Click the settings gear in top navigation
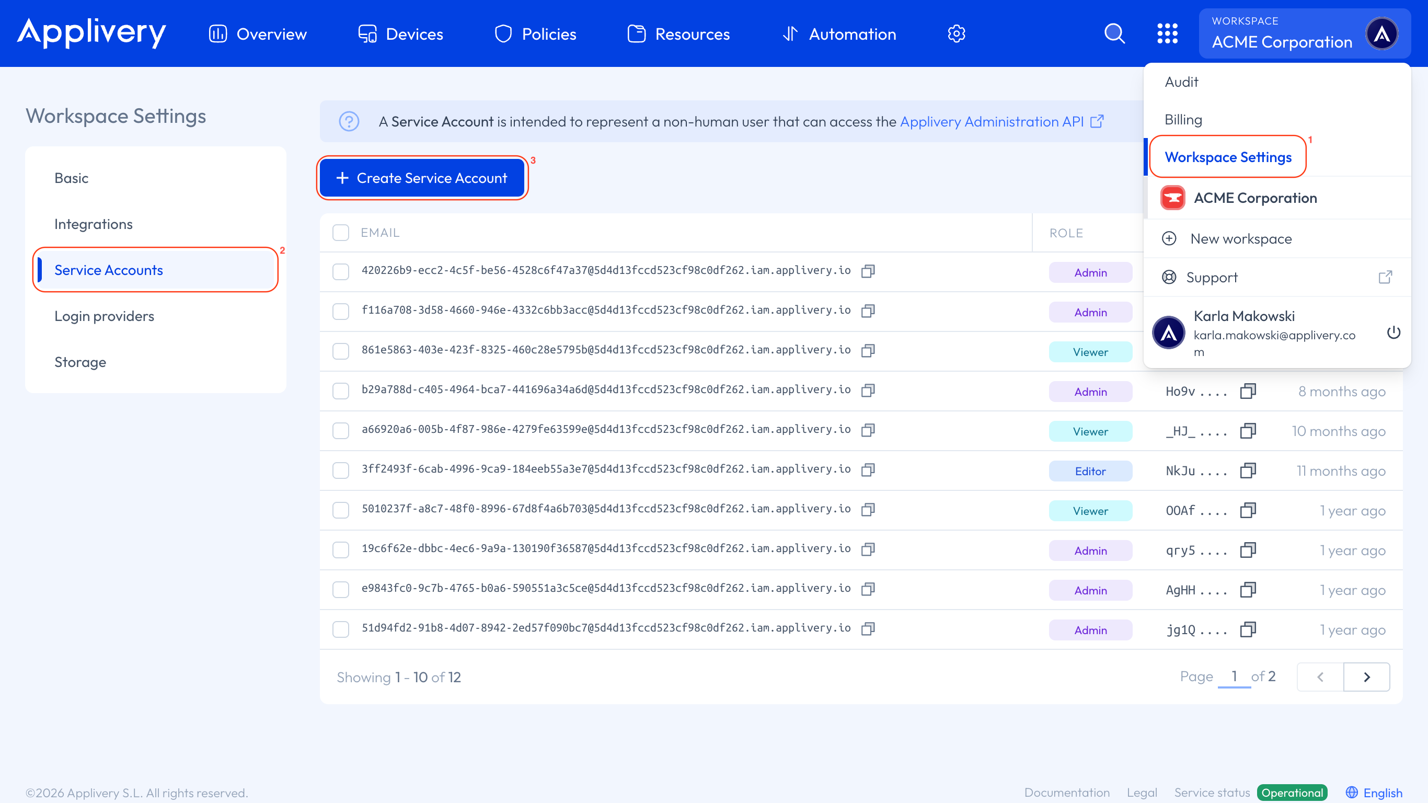Viewport: 1428px width, 803px height. pos(956,34)
